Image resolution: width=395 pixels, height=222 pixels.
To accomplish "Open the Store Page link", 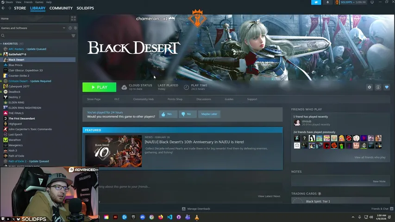I will coord(94,99).
